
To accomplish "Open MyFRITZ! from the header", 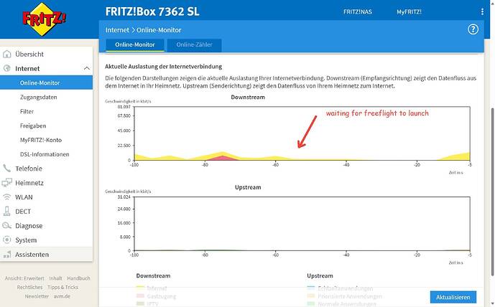I will pyautogui.click(x=409, y=11).
